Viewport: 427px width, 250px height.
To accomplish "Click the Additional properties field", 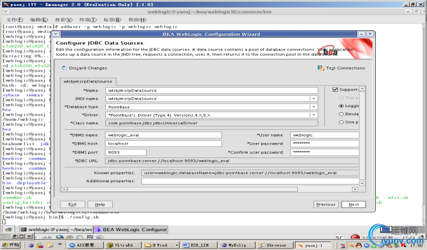I will coord(250,181).
